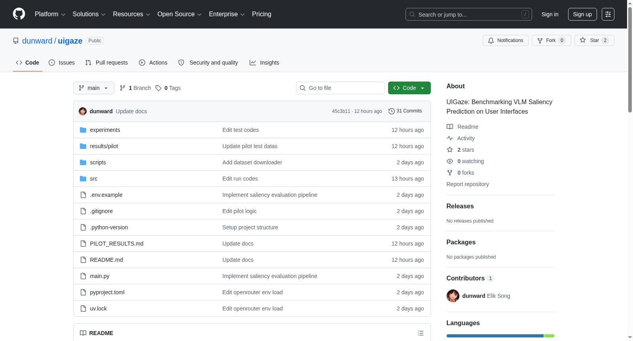Open the dunward owner profile link

[37, 41]
